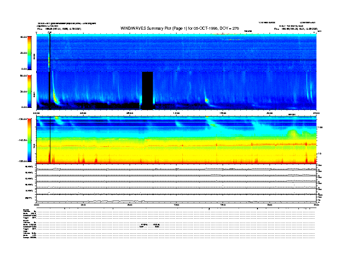Click the 60.00 label on RAD1 scale
Viewport: 341px width, 263px height.
(24, 76)
